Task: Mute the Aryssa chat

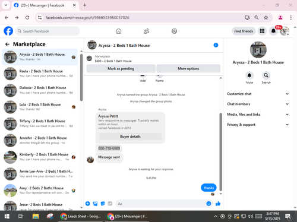Action: click(x=249, y=75)
